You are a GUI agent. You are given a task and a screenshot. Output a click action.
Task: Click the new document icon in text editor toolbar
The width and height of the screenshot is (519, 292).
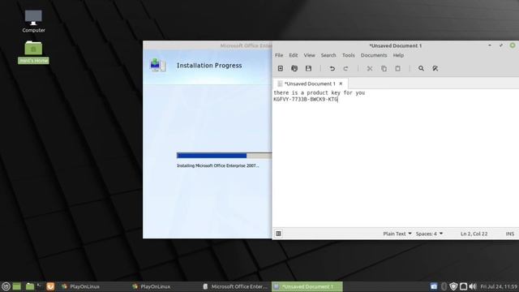pyautogui.click(x=281, y=68)
